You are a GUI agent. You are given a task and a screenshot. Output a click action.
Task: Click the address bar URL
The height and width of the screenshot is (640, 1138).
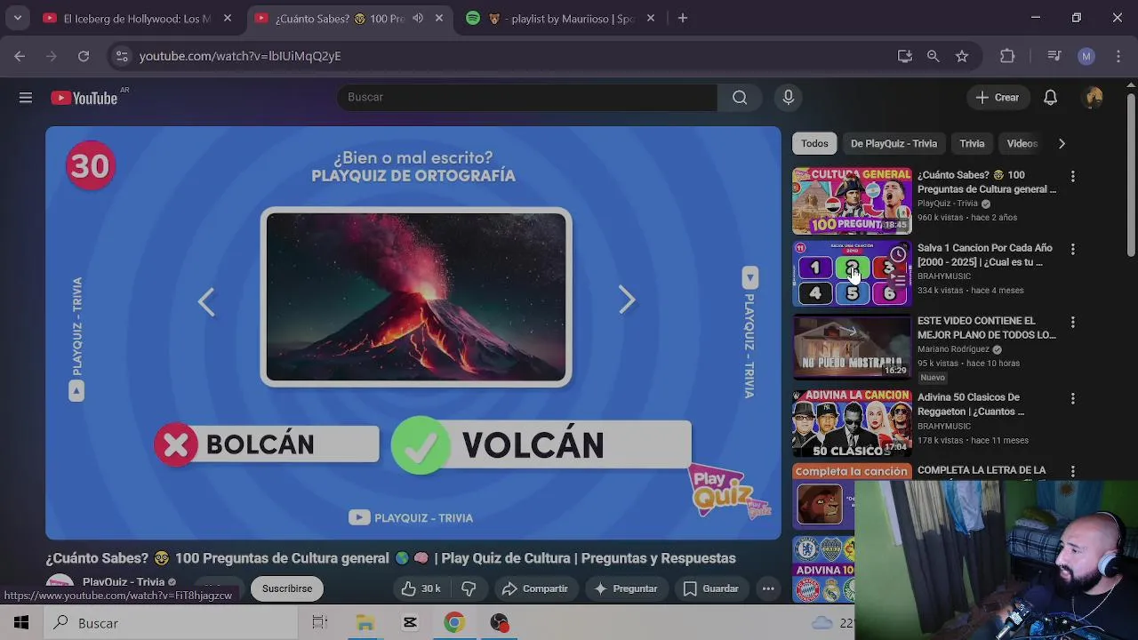coord(240,56)
